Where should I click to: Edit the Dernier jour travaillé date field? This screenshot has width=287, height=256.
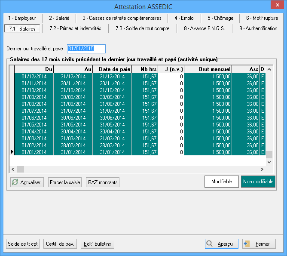(86, 49)
